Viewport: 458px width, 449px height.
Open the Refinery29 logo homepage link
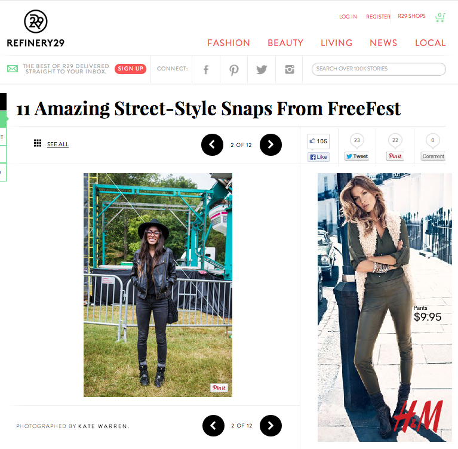coord(36,29)
